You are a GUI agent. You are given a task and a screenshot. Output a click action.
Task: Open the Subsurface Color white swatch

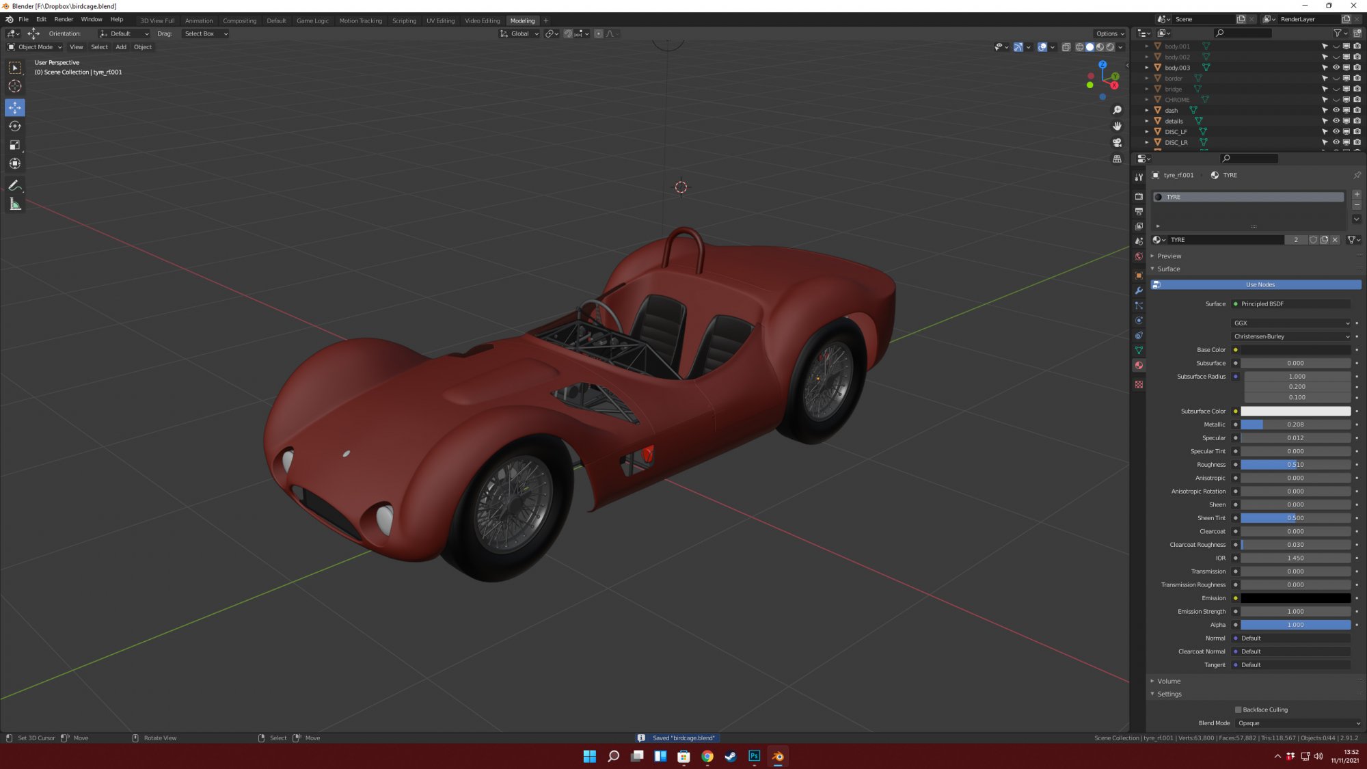1296,412
